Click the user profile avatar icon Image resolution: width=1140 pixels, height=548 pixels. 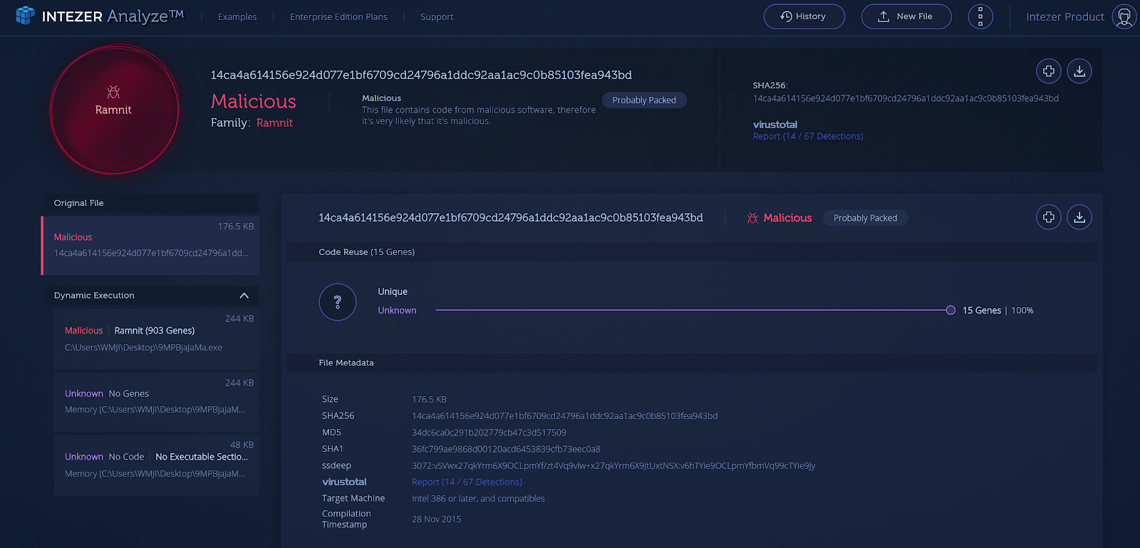pos(1124,16)
